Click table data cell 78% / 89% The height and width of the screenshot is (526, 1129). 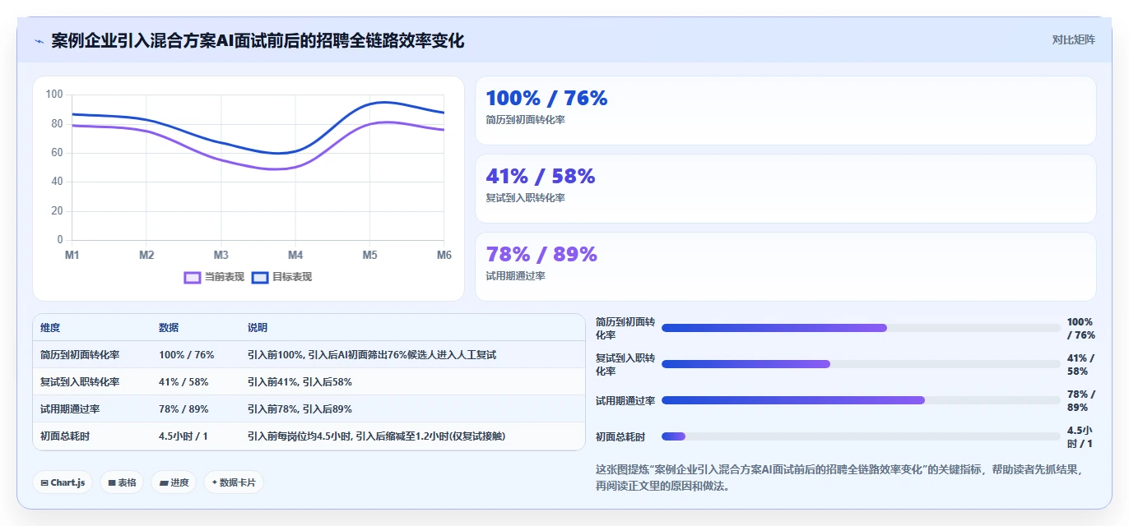tap(184, 409)
